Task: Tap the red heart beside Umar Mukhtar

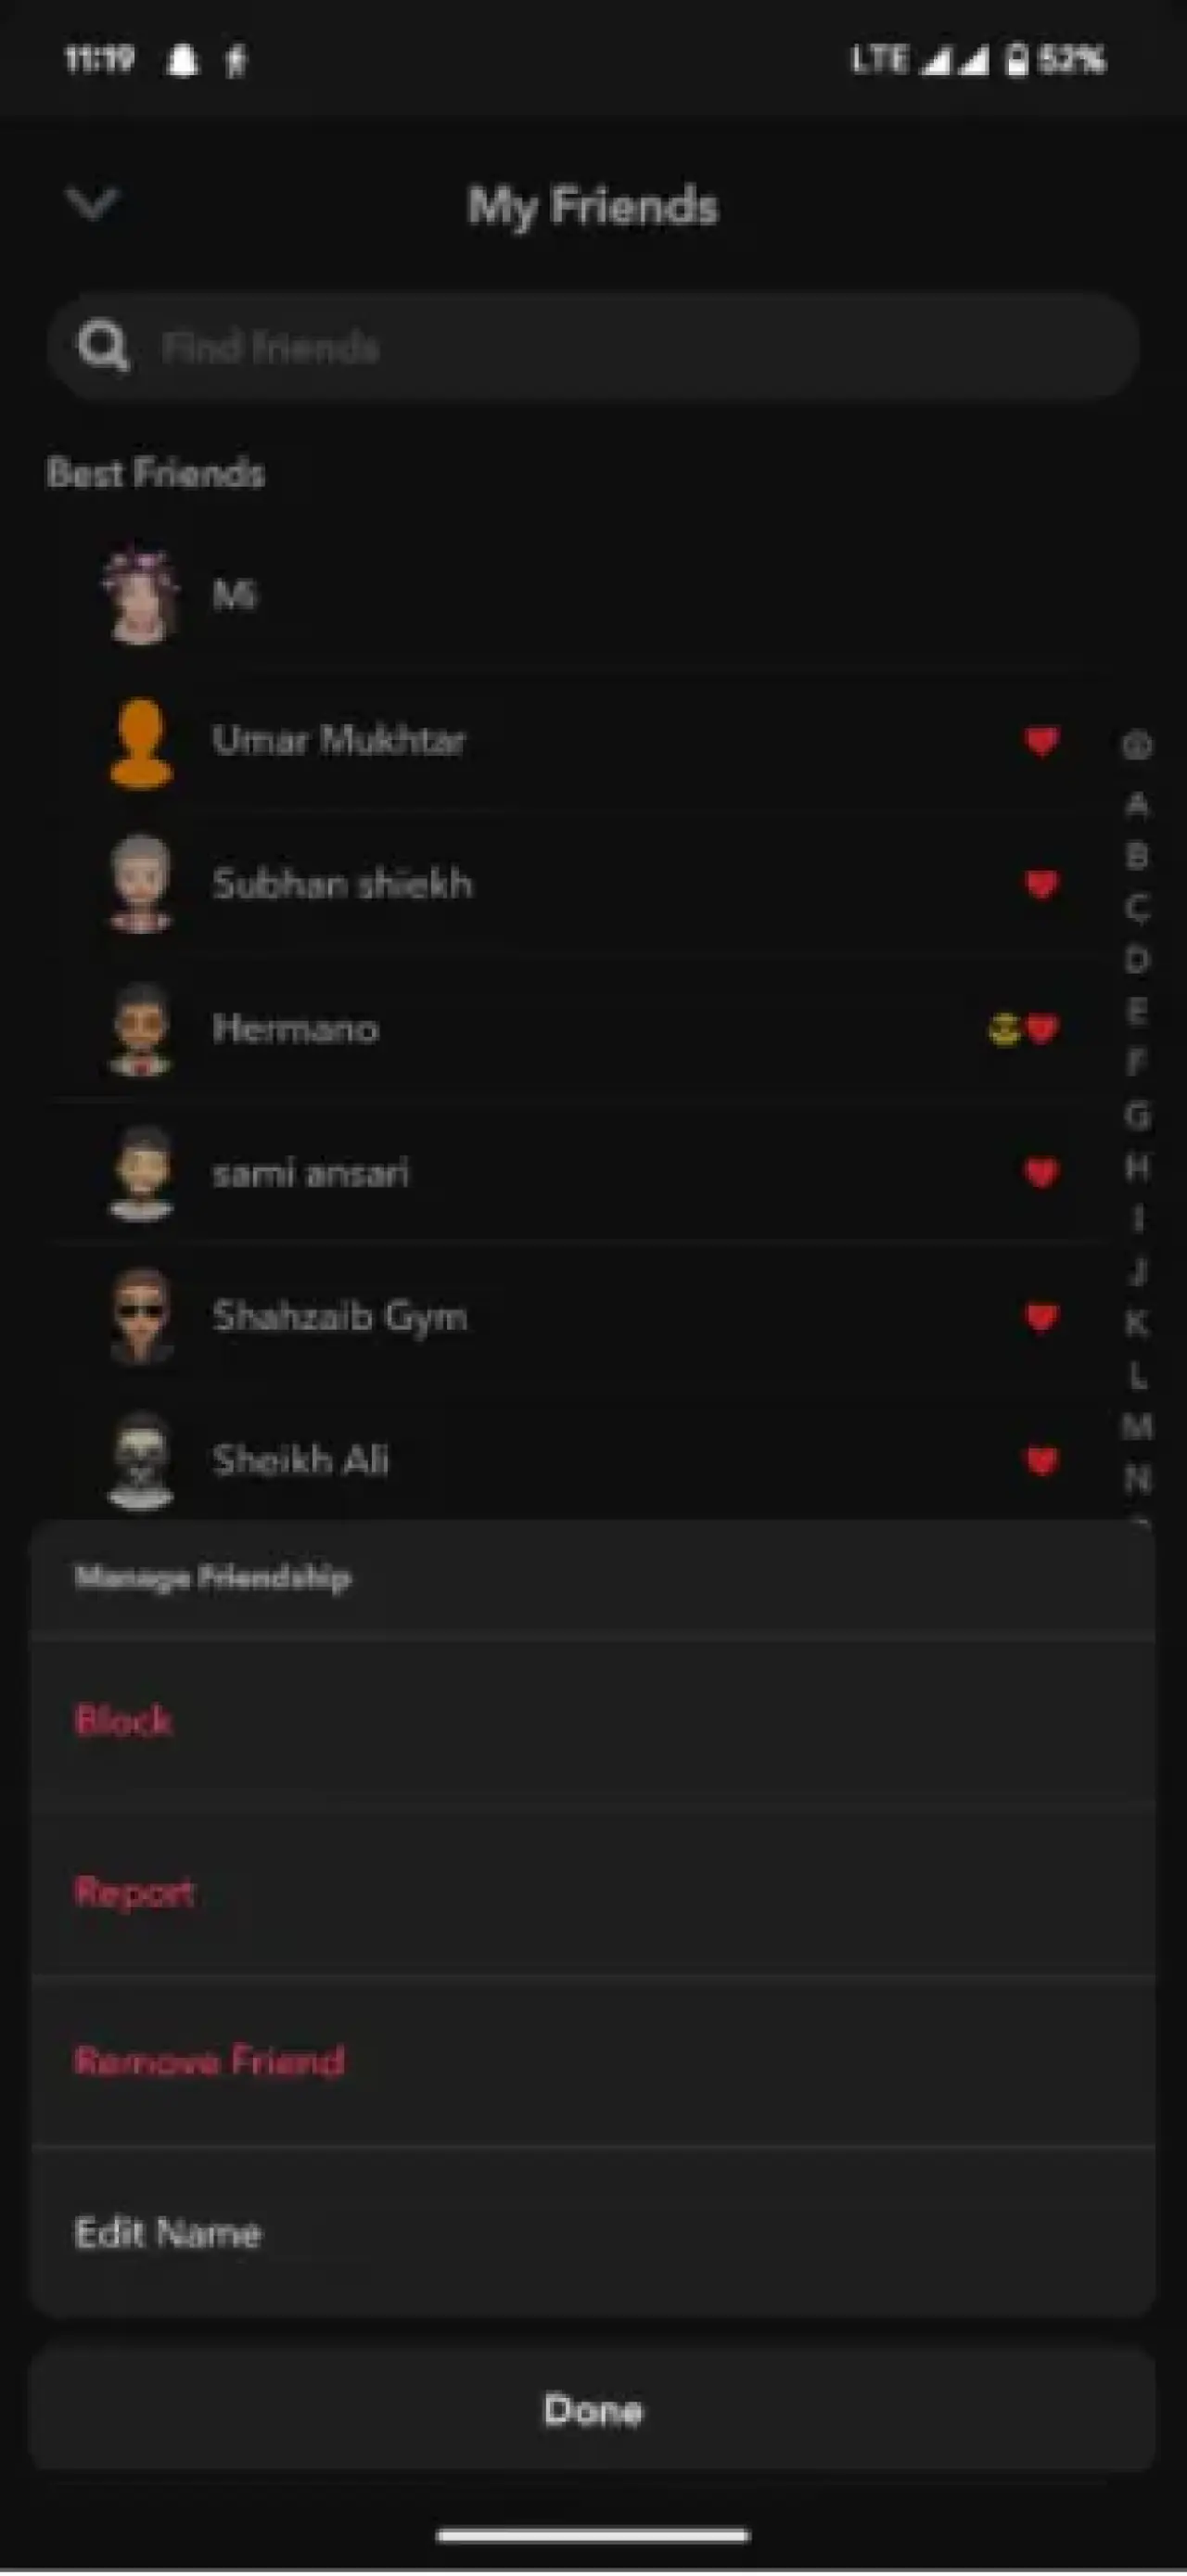Action: tap(1042, 741)
